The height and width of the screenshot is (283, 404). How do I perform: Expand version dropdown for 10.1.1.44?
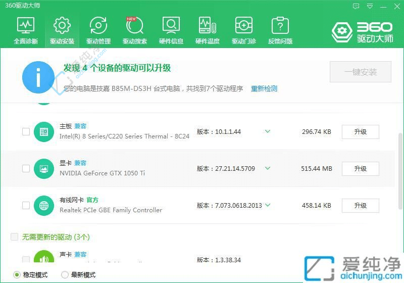pos(268,131)
